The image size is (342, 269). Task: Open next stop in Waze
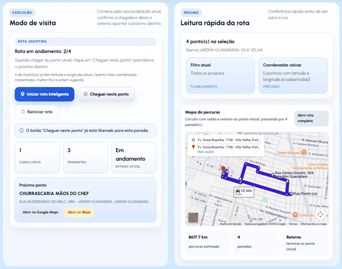tap(79, 212)
